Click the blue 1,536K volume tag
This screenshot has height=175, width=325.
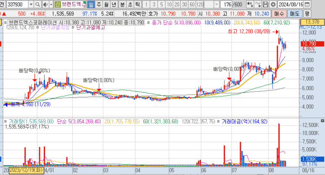click(312, 159)
